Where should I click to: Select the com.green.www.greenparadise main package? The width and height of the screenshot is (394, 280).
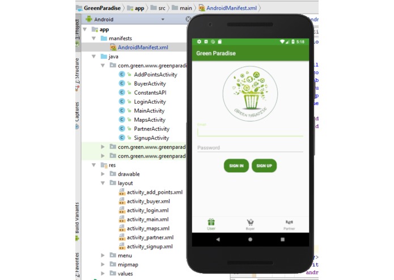pyautogui.click(x=152, y=66)
